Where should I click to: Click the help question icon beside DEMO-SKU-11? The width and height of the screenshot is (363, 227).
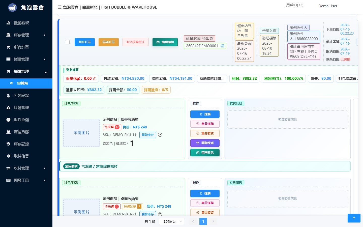(160, 135)
